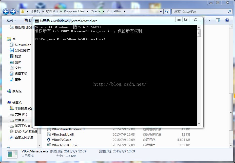Open the 暴风影视库 library

click(x=20, y=51)
